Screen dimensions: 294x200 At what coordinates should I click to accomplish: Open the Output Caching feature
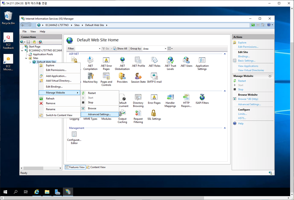(x=122, y=117)
